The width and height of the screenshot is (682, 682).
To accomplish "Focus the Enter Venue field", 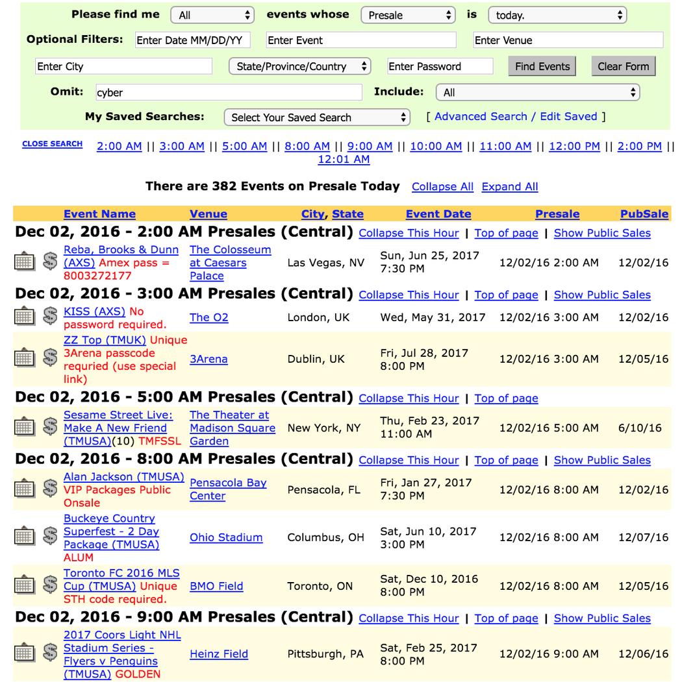I will 568,40.
